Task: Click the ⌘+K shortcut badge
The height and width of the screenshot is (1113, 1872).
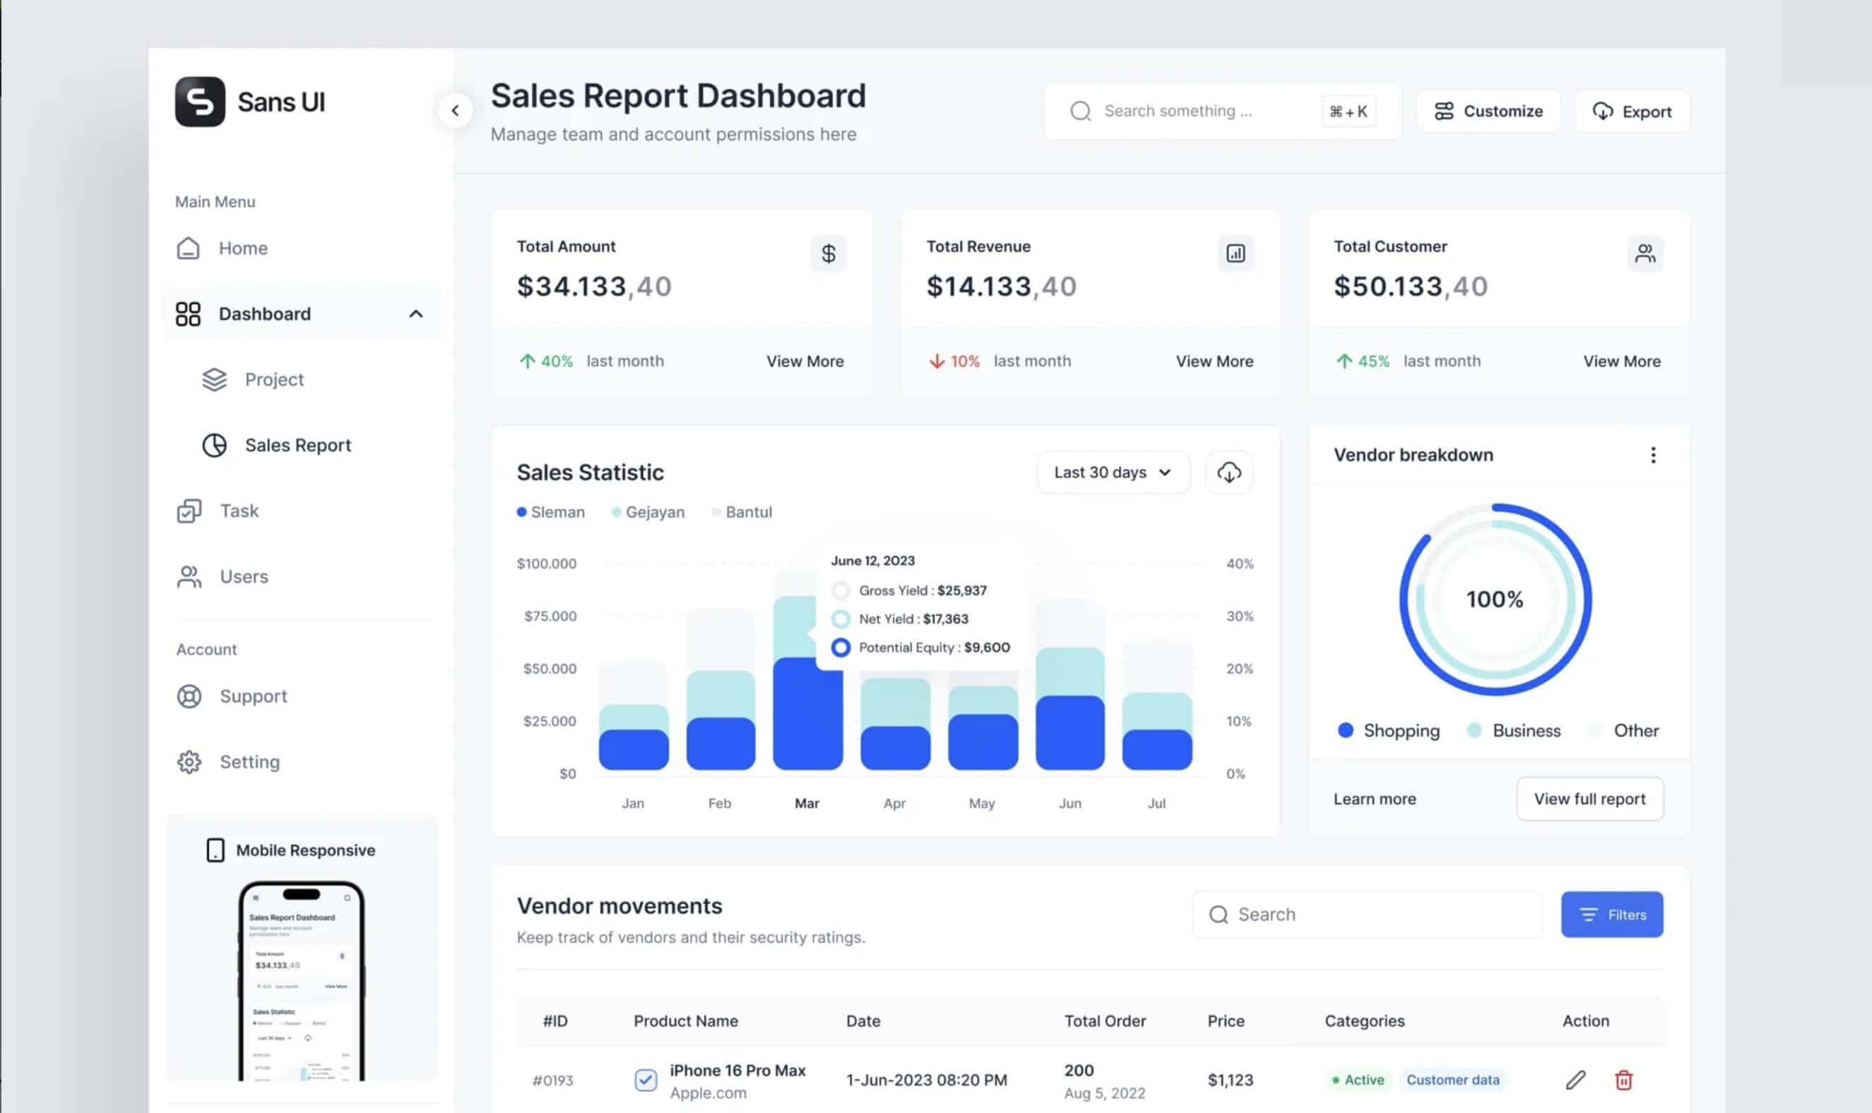Action: [1348, 111]
